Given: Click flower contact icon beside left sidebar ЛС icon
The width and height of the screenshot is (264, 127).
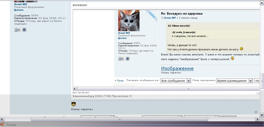Looking at the screenshot, I should (x=24, y=30).
